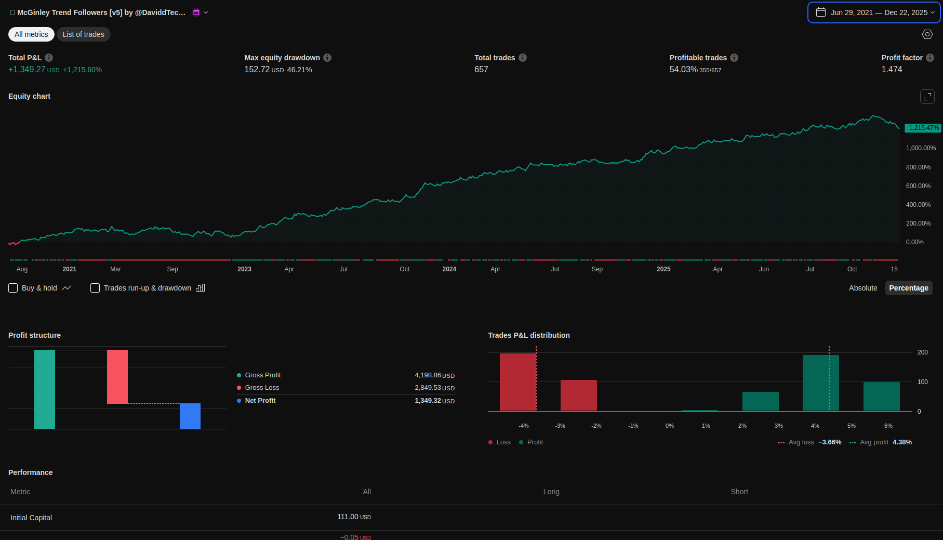
Task: Select the All metrics tab
Action: click(31, 34)
